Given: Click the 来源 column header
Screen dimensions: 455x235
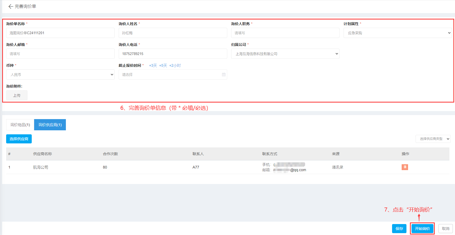Looking at the screenshot, I should (x=336, y=154).
